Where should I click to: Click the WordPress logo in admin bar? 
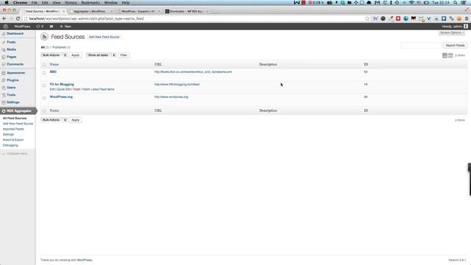[5, 26]
